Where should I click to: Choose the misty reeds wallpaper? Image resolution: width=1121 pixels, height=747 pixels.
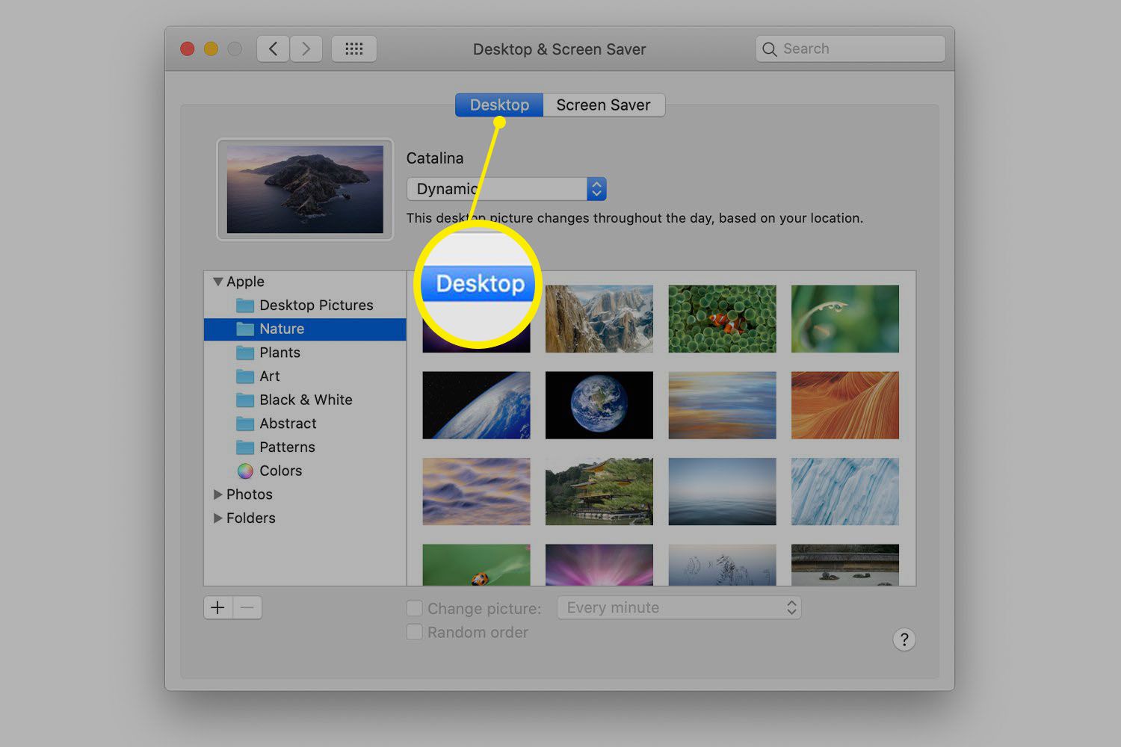[722, 565]
